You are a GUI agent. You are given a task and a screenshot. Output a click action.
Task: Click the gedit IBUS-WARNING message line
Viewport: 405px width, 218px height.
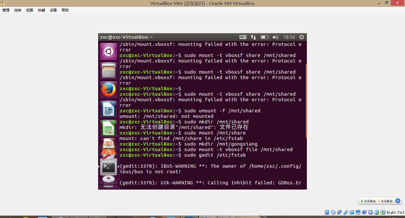[211, 169]
